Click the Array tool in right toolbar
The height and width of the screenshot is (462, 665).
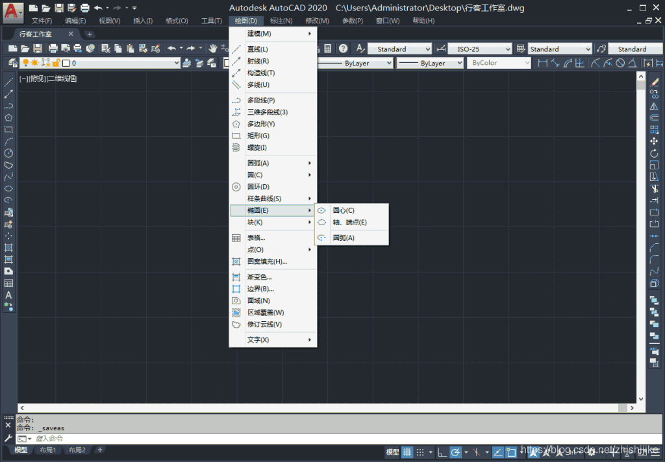coord(655,130)
